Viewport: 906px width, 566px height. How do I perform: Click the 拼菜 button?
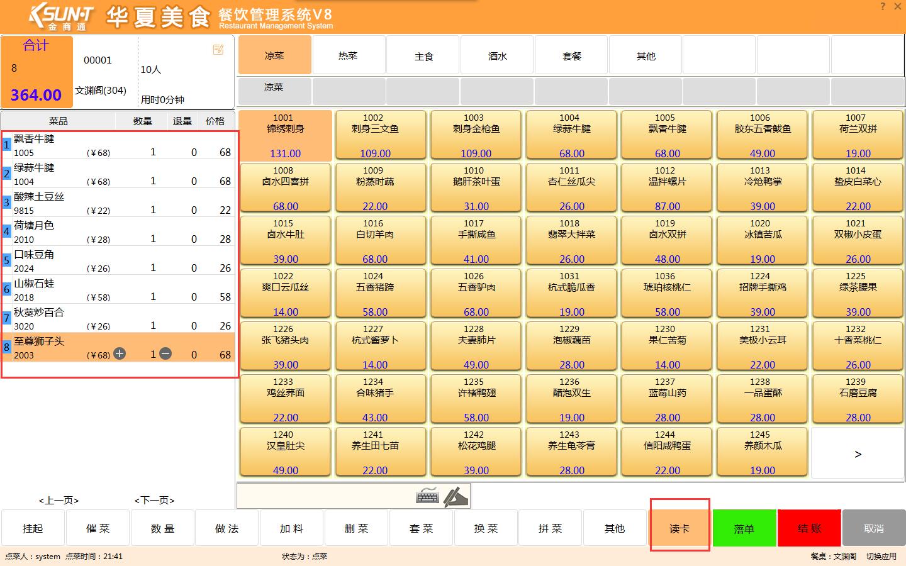(550, 528)
